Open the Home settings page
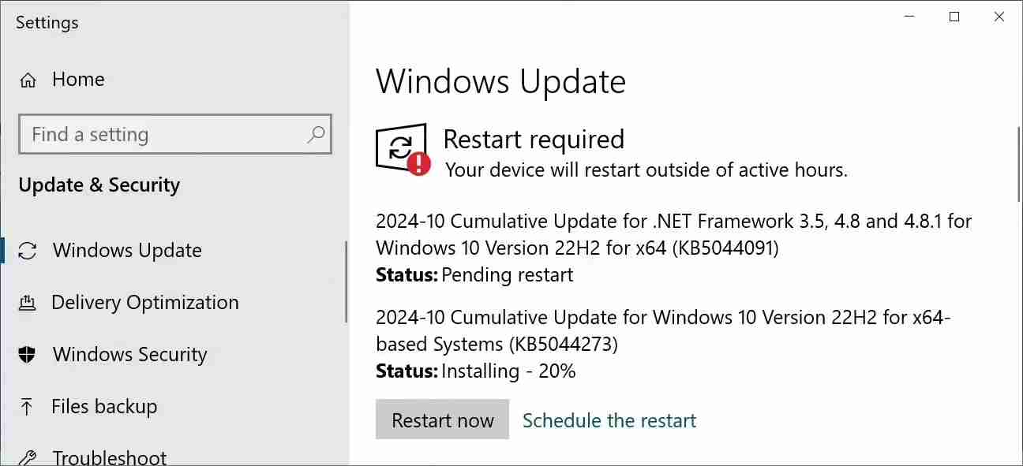The height and width of the screenshot is (466, 1023). [78, 79]
